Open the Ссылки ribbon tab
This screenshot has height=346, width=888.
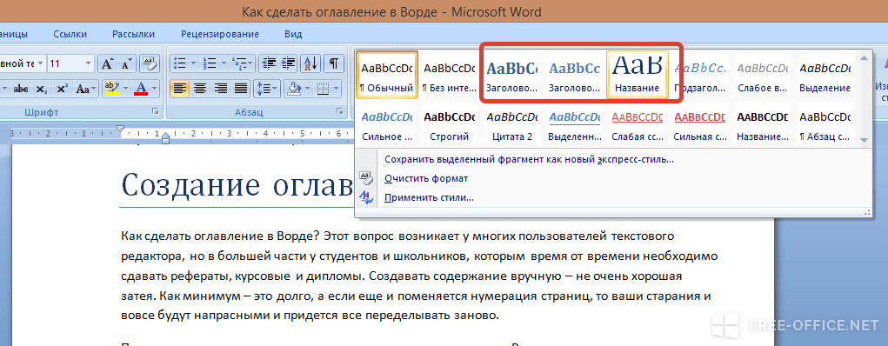70,34
